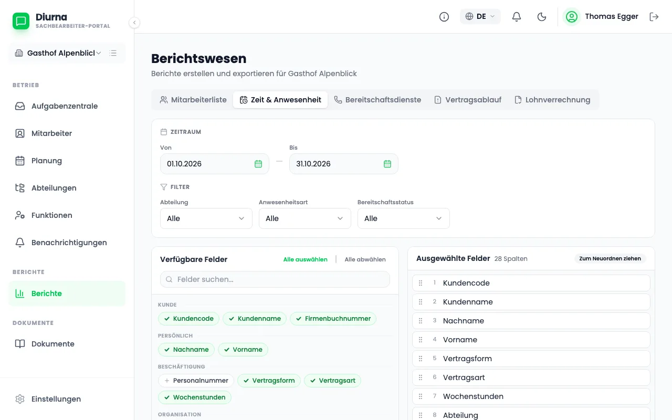Deselect the Firmenbuchnummer field chip
The width and height of the screenshot is (672, 420).
click(x=333, y=319)
